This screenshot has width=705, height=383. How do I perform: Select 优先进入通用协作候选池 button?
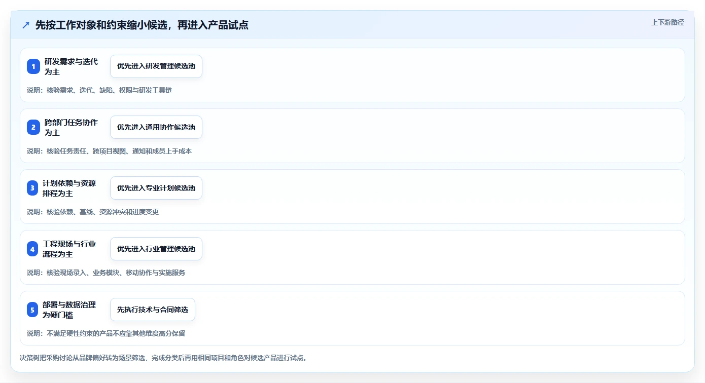point(156,127)
